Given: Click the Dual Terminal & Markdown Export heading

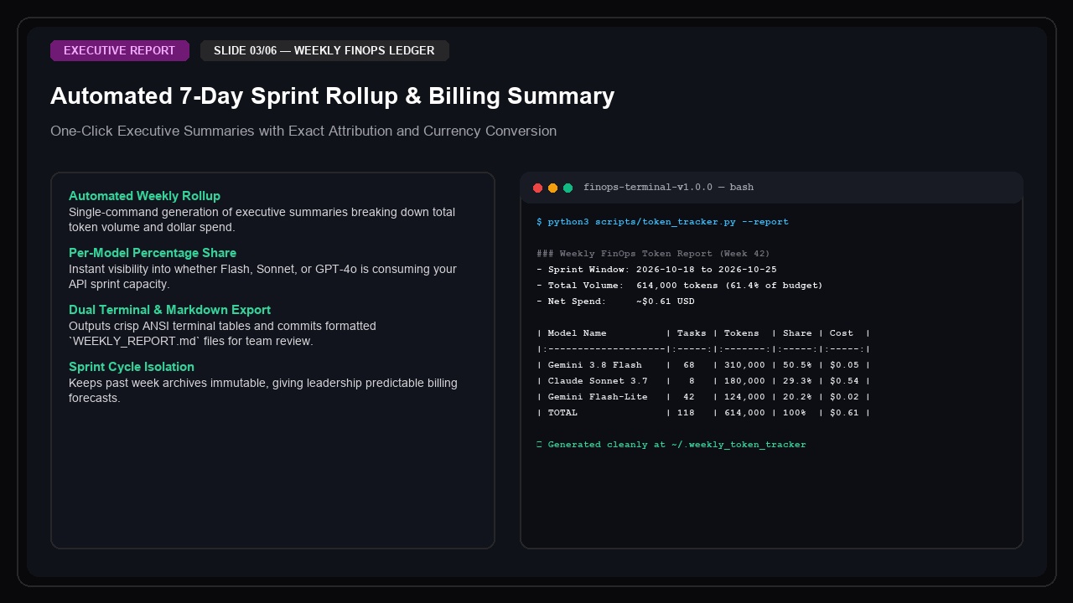Looking at the screenshot, I should click(169, 310).
